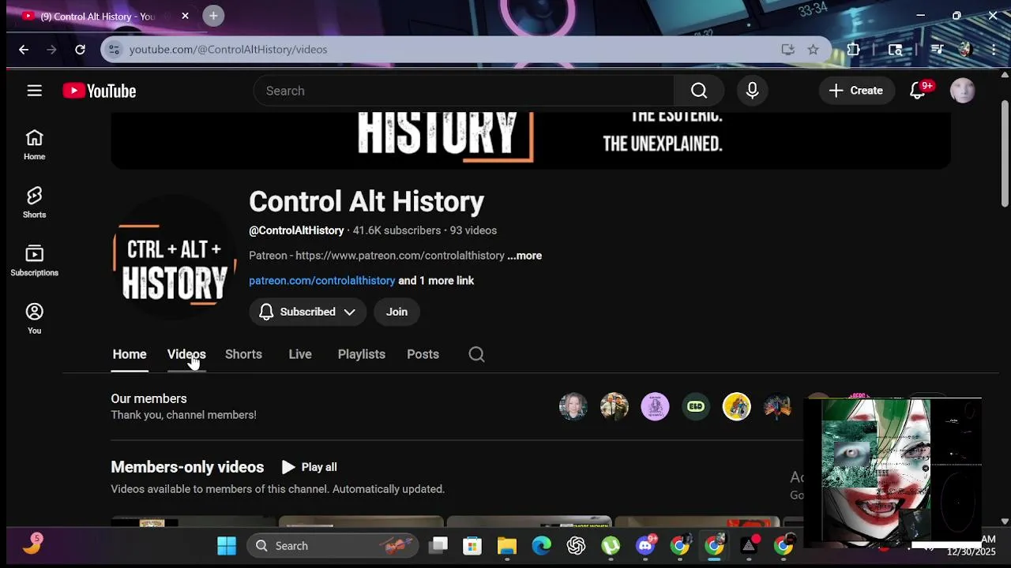Click the @ControlAltHistory handle
The width and height of the screenshot is (1011, 568).
click(296, 230)
